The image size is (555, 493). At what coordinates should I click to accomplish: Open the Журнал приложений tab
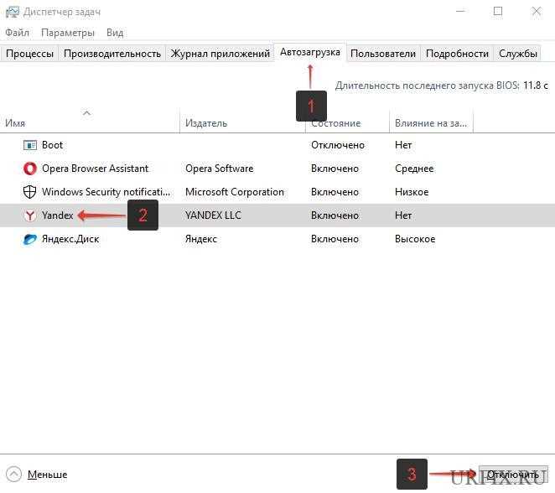pos(220,54)
